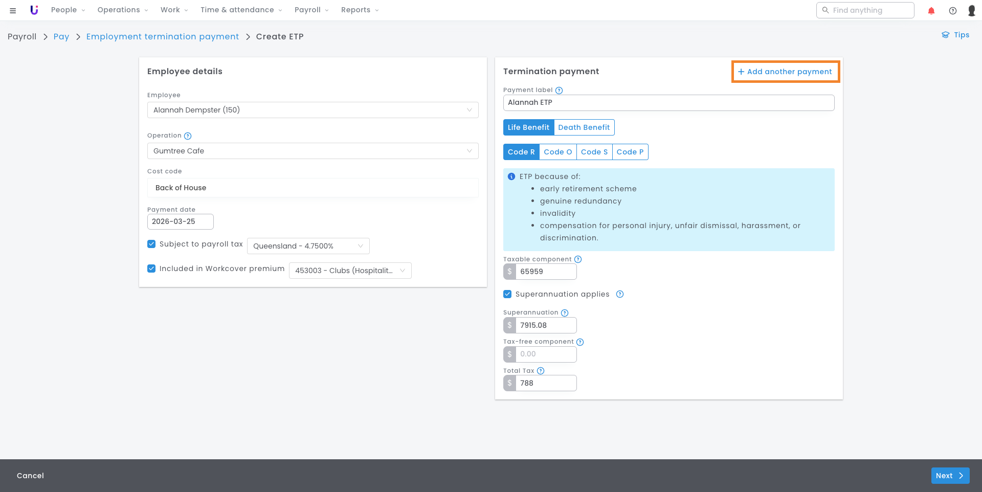Click the Payment date field
The width and height of the screenshot is (982, 492).
pos(180,221)
